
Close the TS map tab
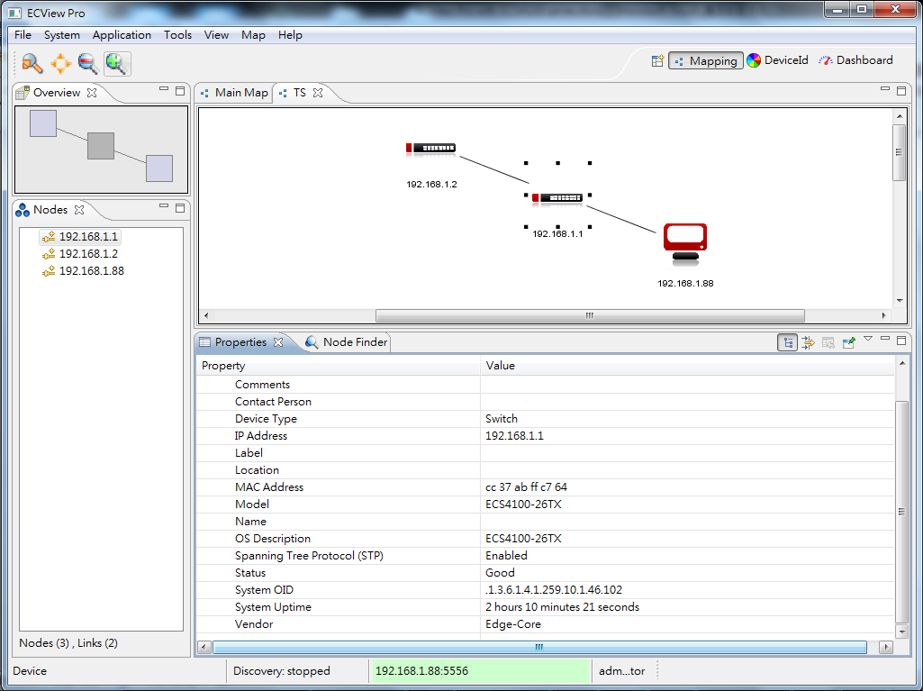[x=318, y=93]
